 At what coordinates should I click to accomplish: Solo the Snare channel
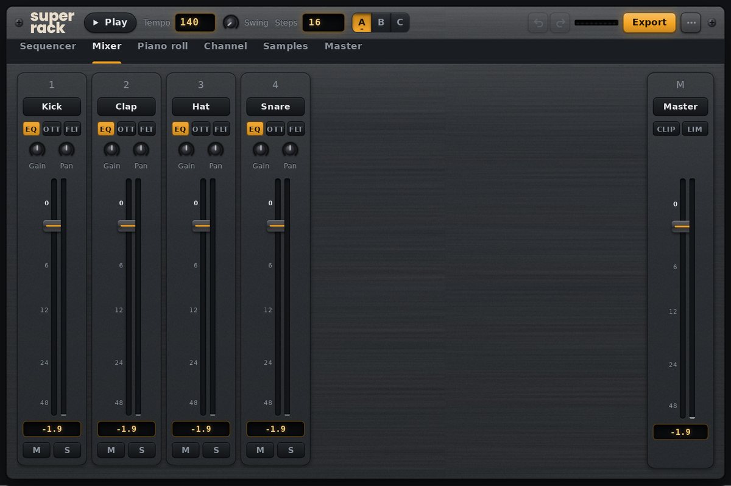tap(291, 450)
